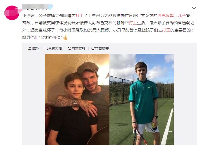Click the verified badge next to username

(x=50, y=9)
